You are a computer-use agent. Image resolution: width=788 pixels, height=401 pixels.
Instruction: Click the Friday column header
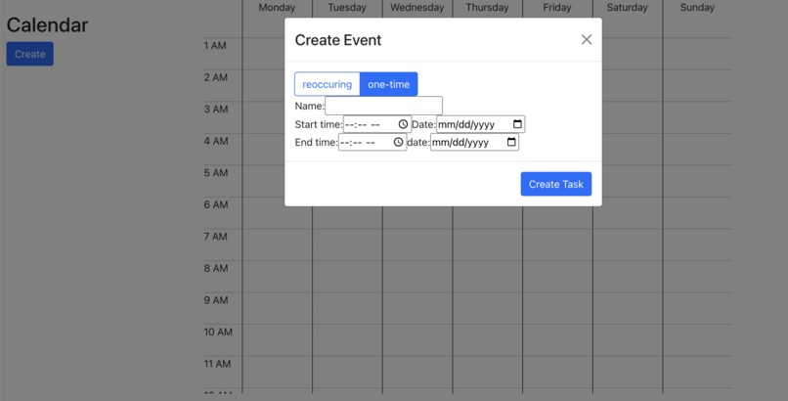557,8
